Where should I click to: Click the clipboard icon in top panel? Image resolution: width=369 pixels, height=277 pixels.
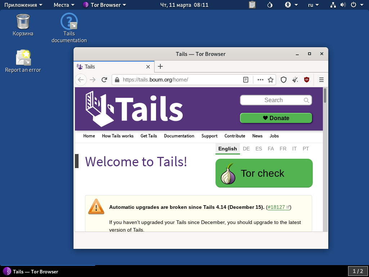point(252,5)
